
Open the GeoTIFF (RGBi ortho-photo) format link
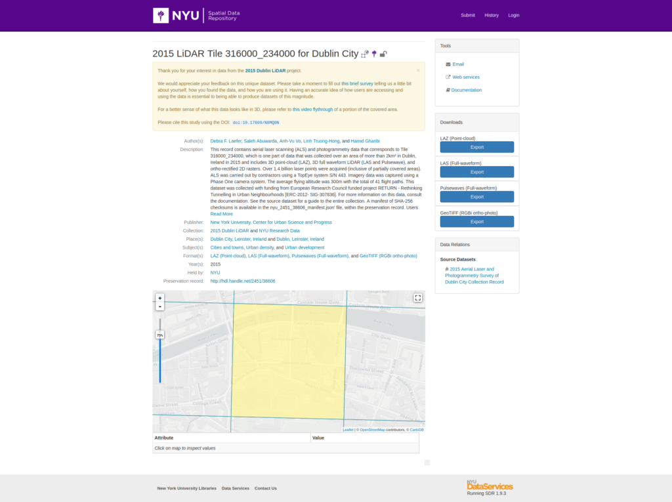click(x=388, y=256)
